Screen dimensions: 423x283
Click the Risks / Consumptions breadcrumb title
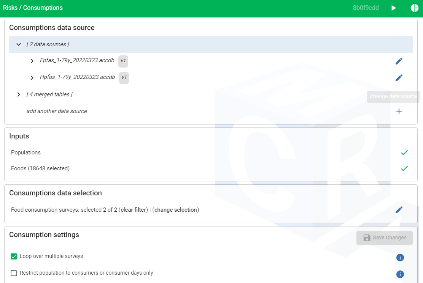33,8
